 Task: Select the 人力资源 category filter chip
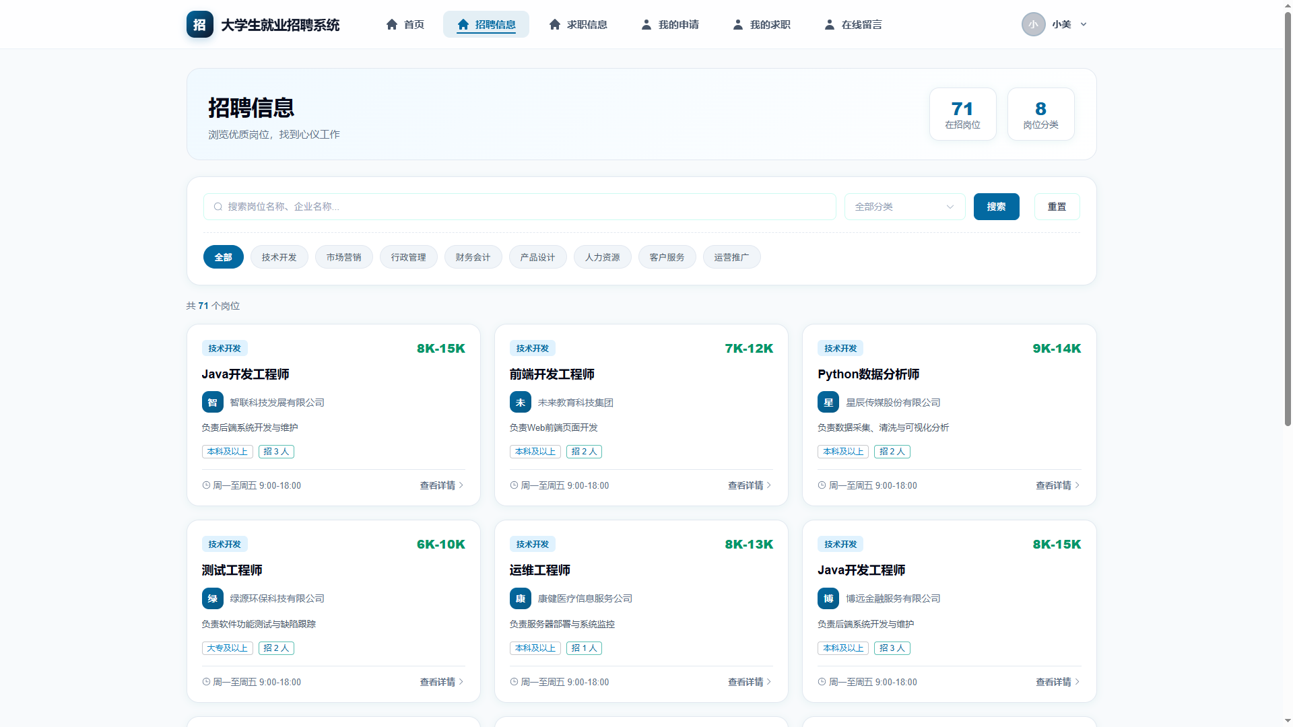[x=602, y=257]
